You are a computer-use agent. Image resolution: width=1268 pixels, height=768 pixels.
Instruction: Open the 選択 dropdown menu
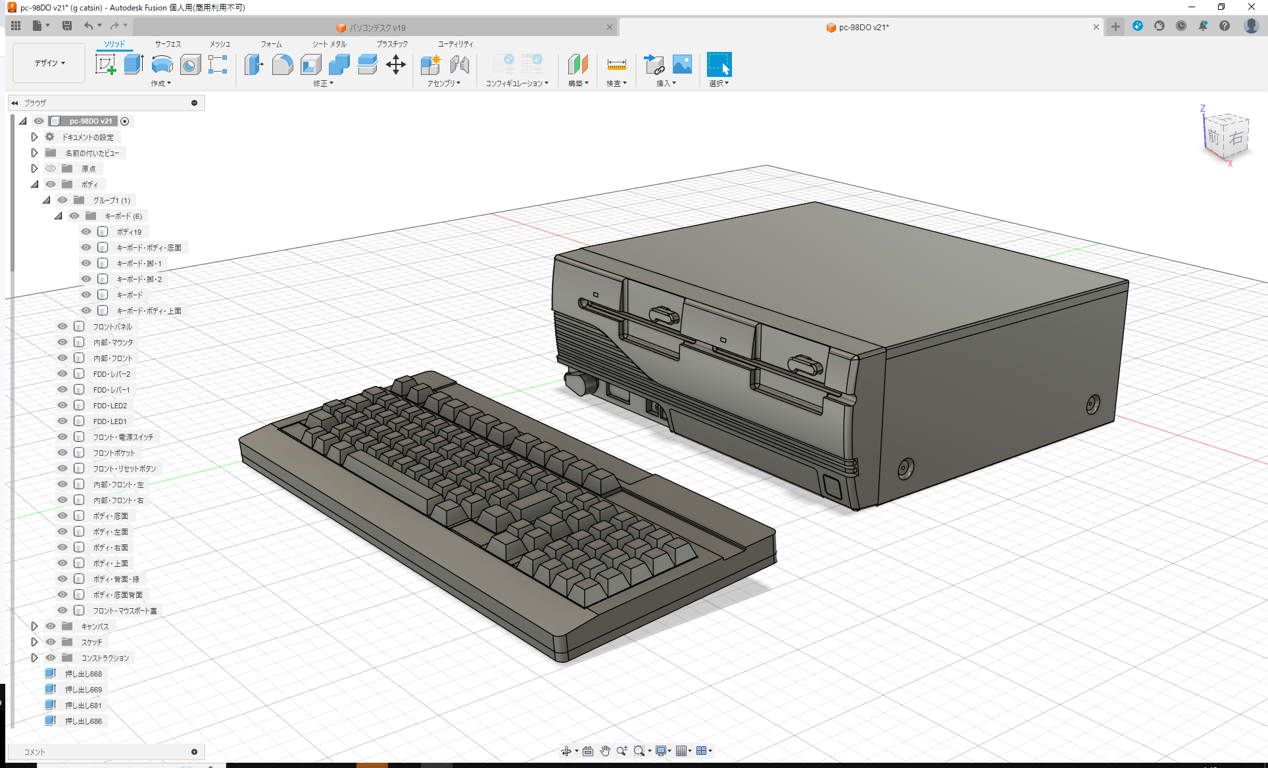[x=719, y=83]
